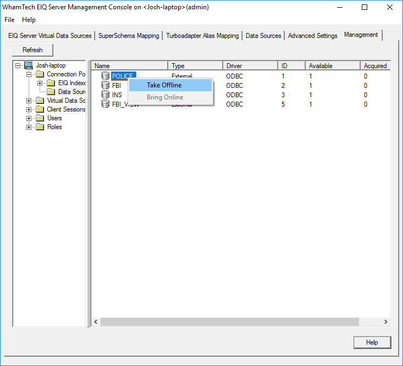This screenshot has height=366, width=403.
Task: Sort the list by Driver column header
Action: pos(250,66)
